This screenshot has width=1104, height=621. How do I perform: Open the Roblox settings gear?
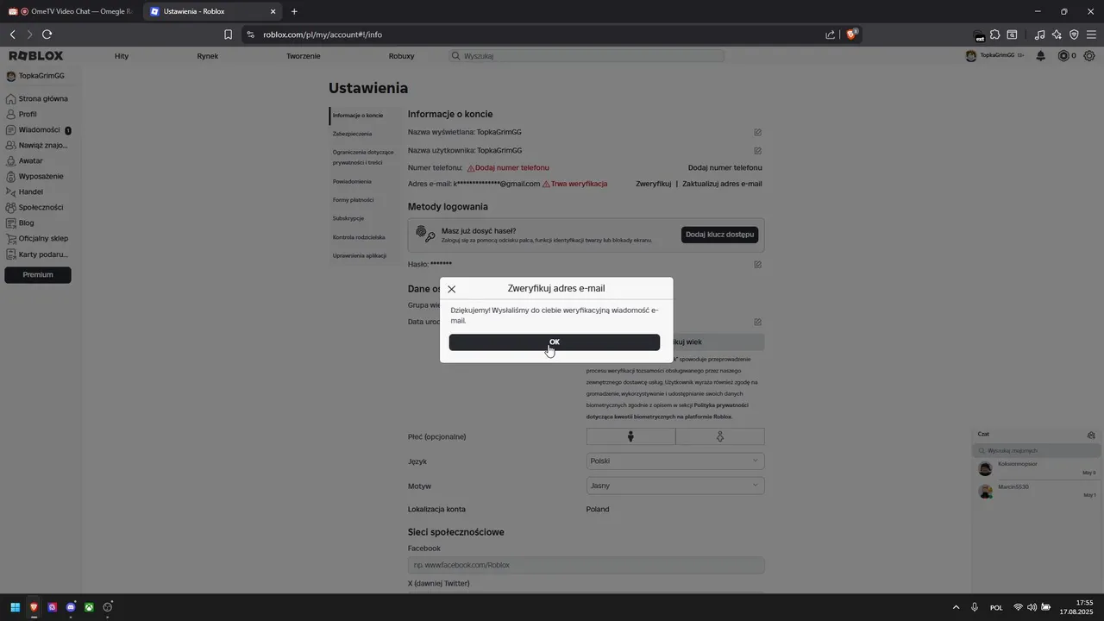[x=1089, y=56]
